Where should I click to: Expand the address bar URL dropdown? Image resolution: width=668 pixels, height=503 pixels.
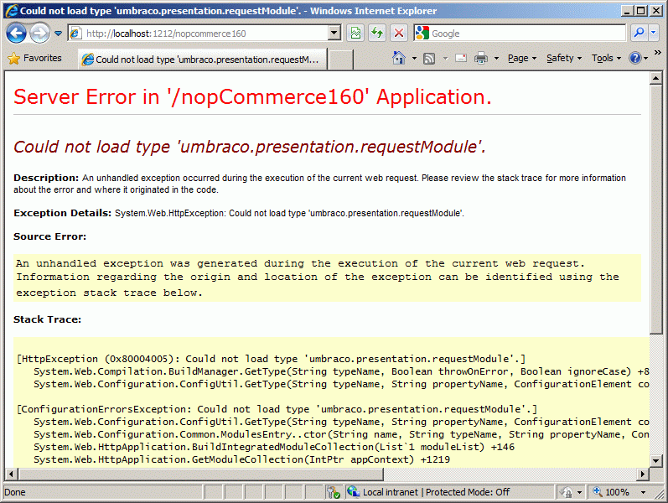point(335,33)
